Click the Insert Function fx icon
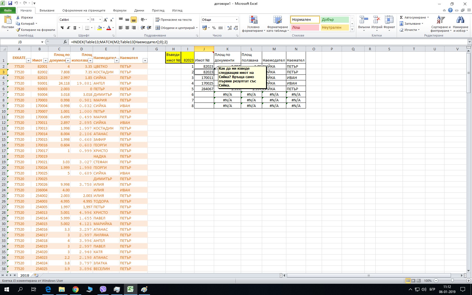The width and height of the screenshot is (472, 295). coord(65,42)
